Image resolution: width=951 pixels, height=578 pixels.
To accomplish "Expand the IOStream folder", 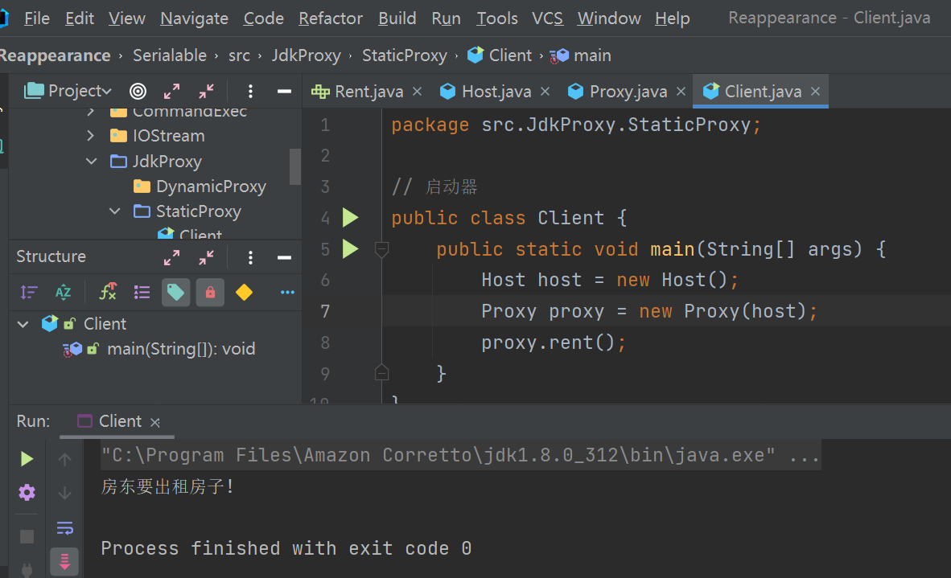I will point(91,136).
